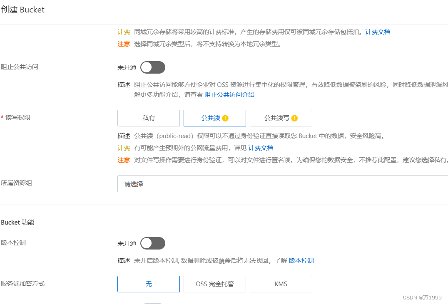
Task: Open 计费文档 link in redundancy storage note
Action: [378, 32]
